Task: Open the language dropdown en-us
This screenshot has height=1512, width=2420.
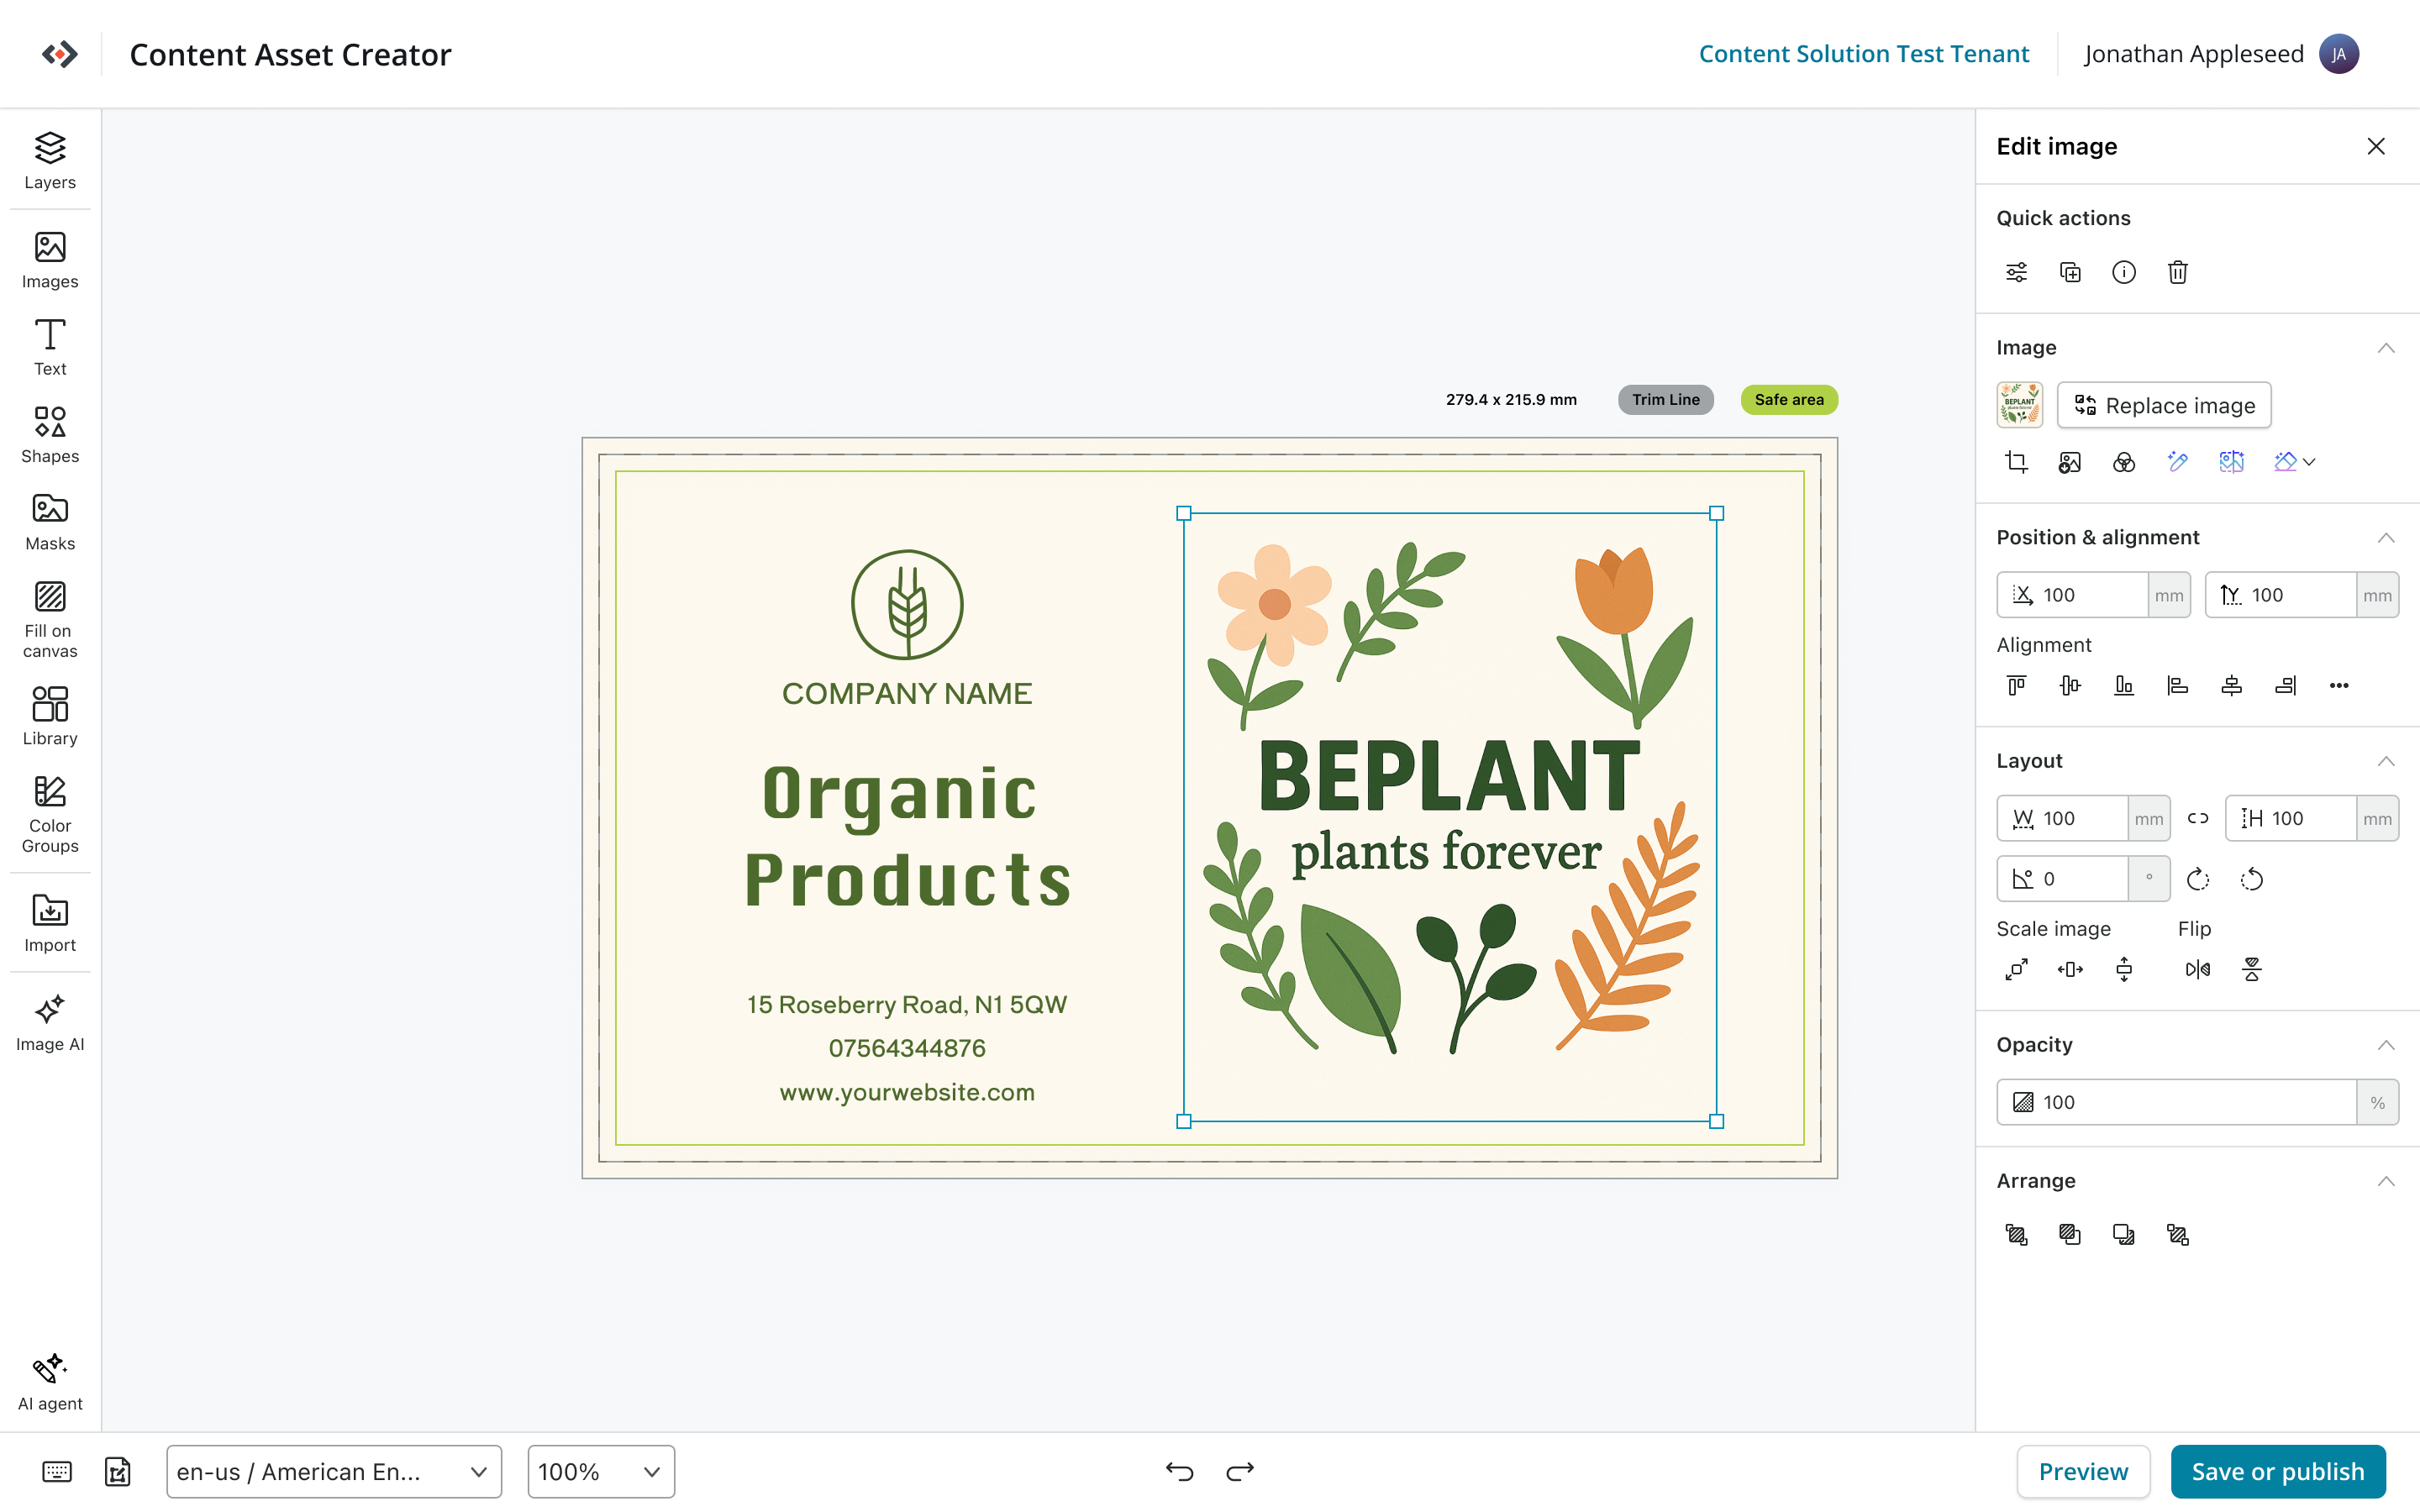Action: coord(334,1471)
